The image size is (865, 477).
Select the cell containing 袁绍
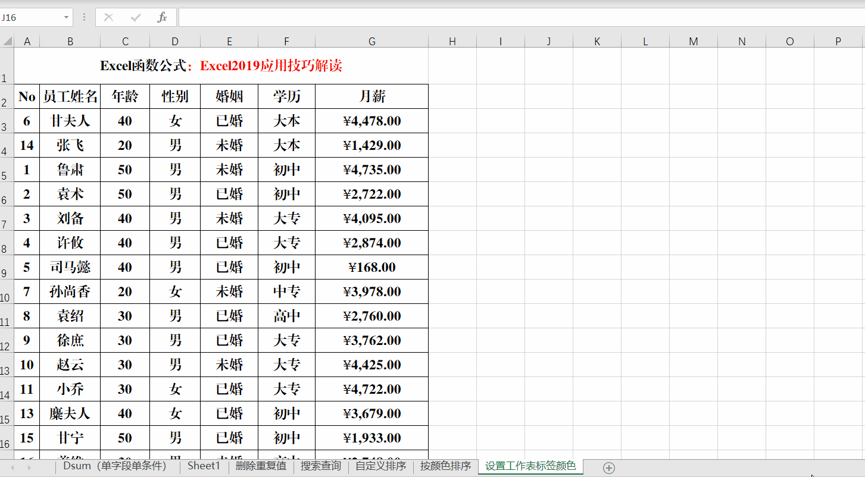(x=70, y=316)
